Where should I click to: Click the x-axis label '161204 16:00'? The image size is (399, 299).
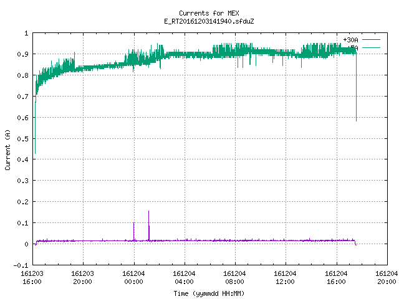coord(336,278)
